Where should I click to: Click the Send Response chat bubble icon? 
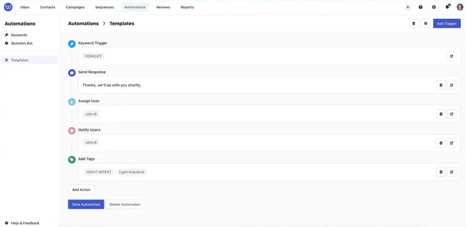72,73
